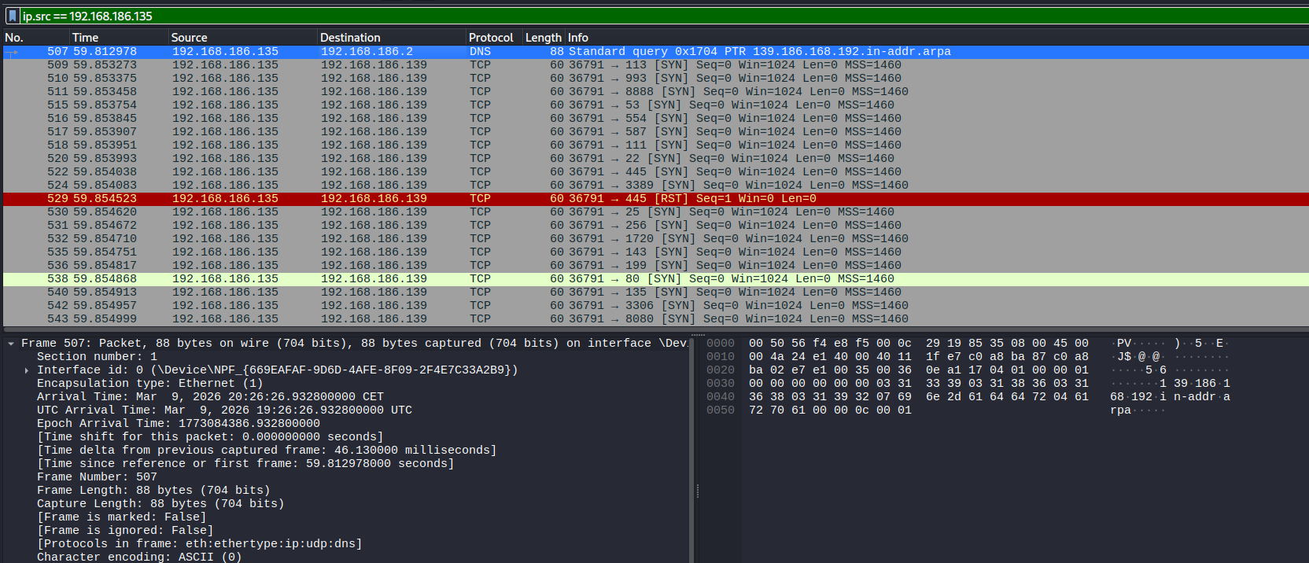Viewport: 1309px width, 563px height.
Task: Expand the Interface id tree node
Action: pyautogui.click(x=27, y=370)
